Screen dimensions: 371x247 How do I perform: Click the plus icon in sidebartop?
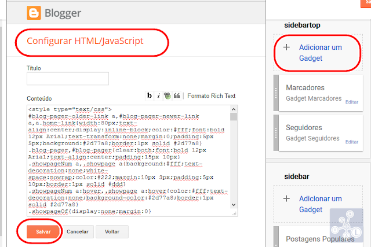(286, 47)
